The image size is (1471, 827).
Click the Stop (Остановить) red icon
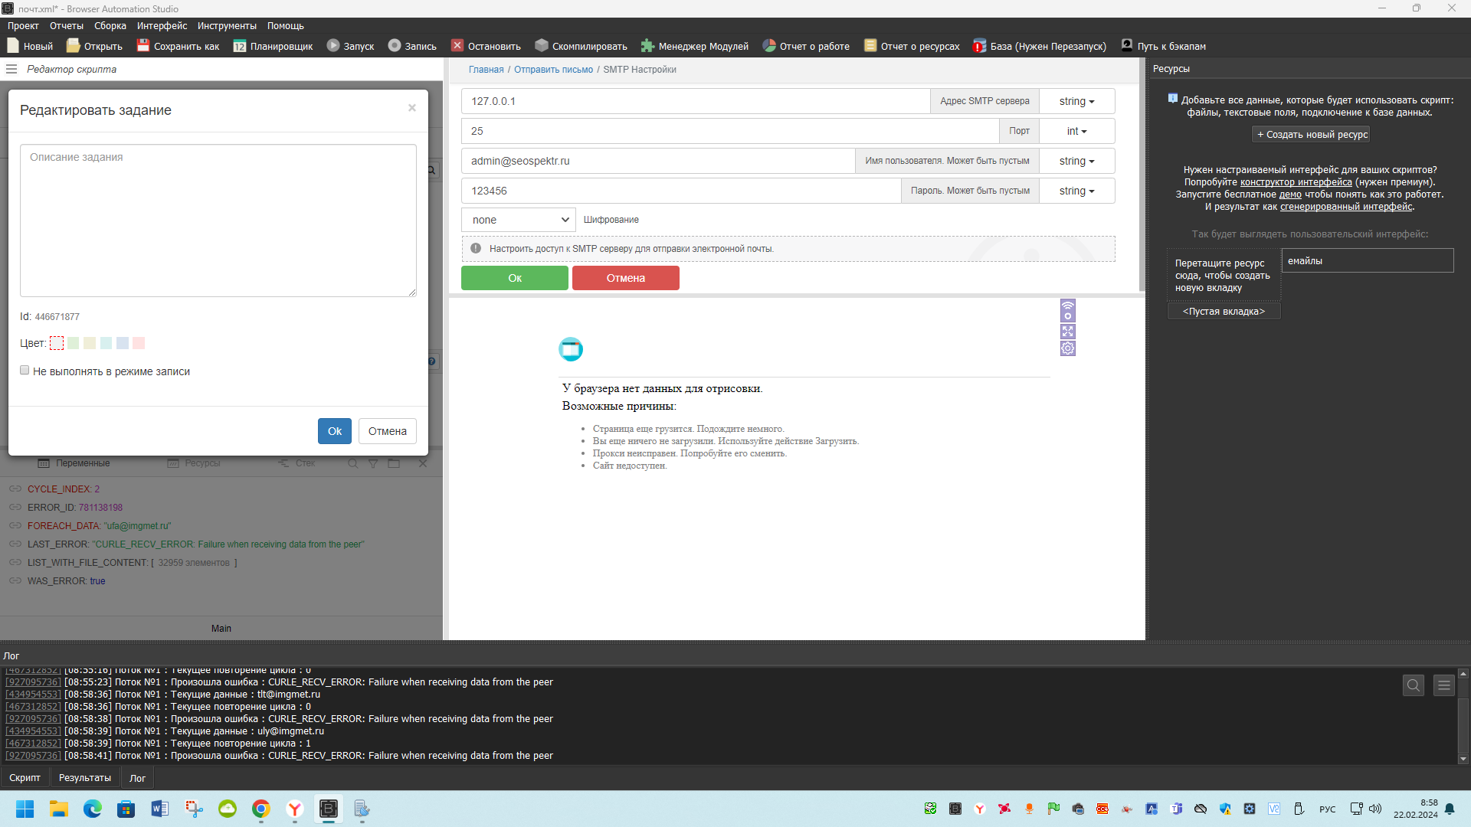457,46
